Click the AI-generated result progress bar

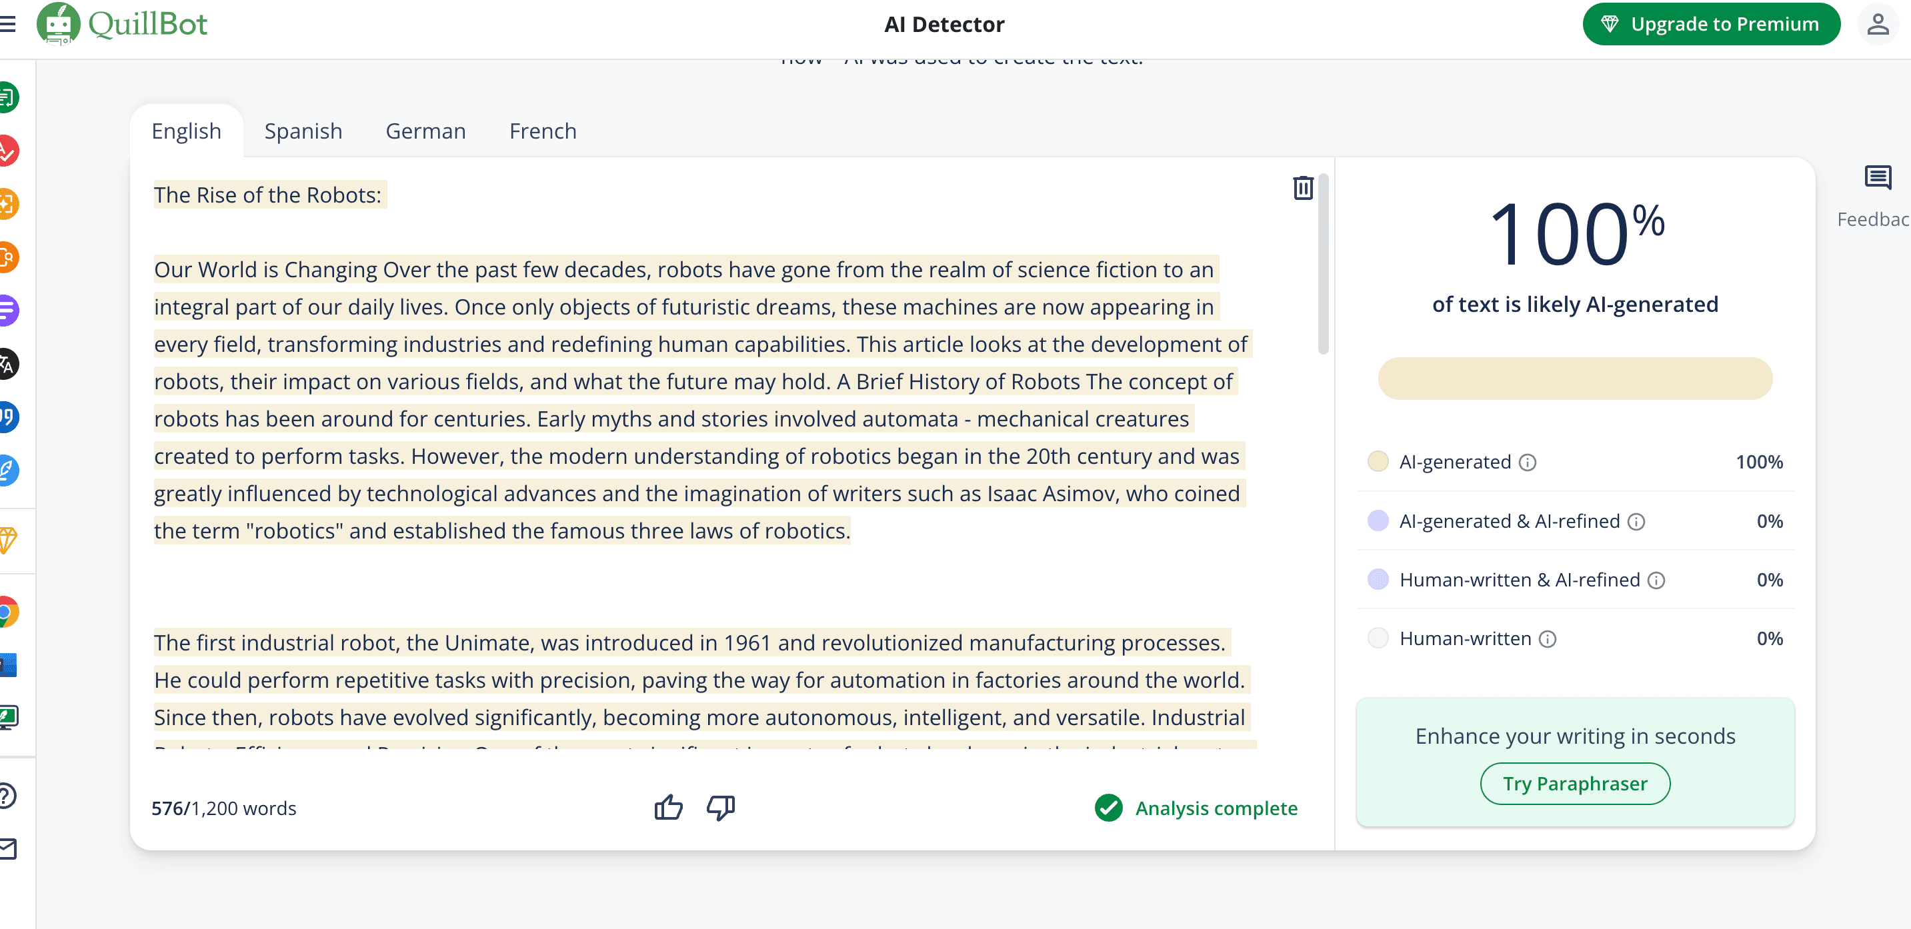[x=1574, y=379]
